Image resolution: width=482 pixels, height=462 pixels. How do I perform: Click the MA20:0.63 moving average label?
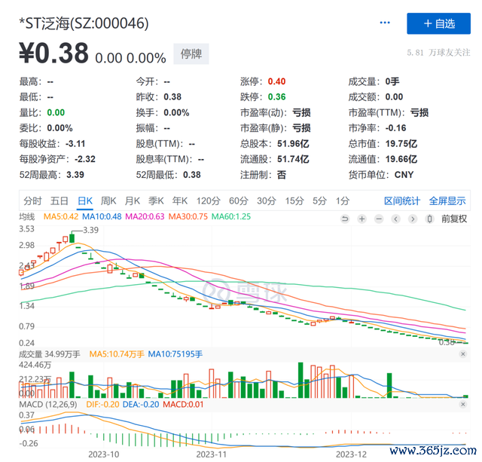pos(145,216)
